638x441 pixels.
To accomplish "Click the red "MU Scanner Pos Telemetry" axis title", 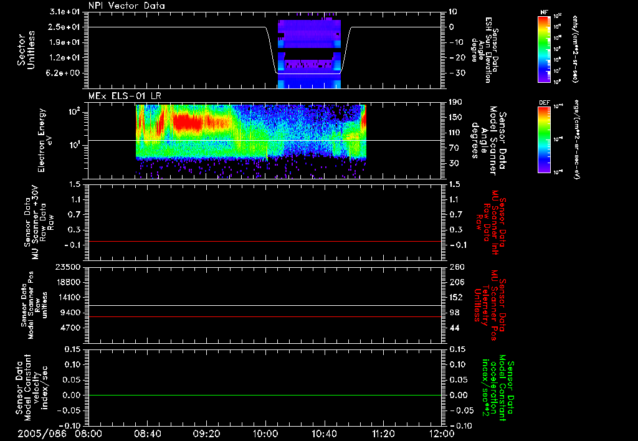I will 490,305.
